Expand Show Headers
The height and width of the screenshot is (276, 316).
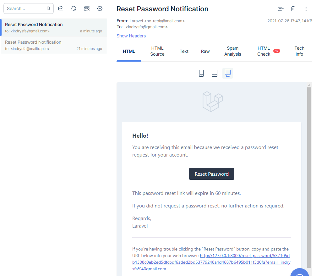[x=131, y=36]
